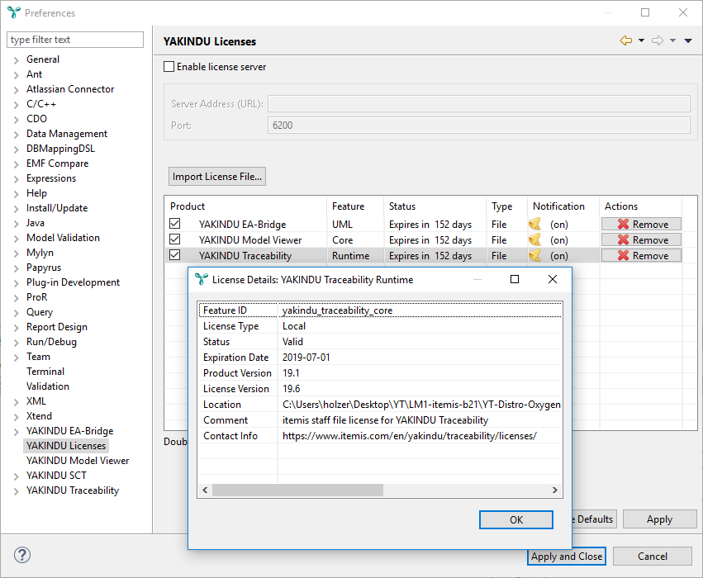The image size is (703, 578).
Task: Click the back navigation arrow icon
Action: [626, 40]
